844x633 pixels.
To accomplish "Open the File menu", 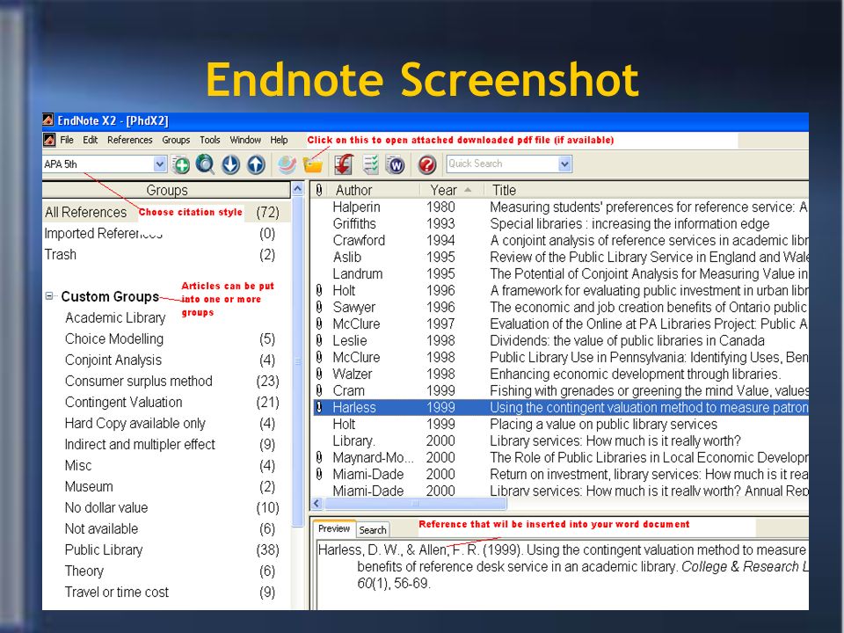I will (67, 140).
